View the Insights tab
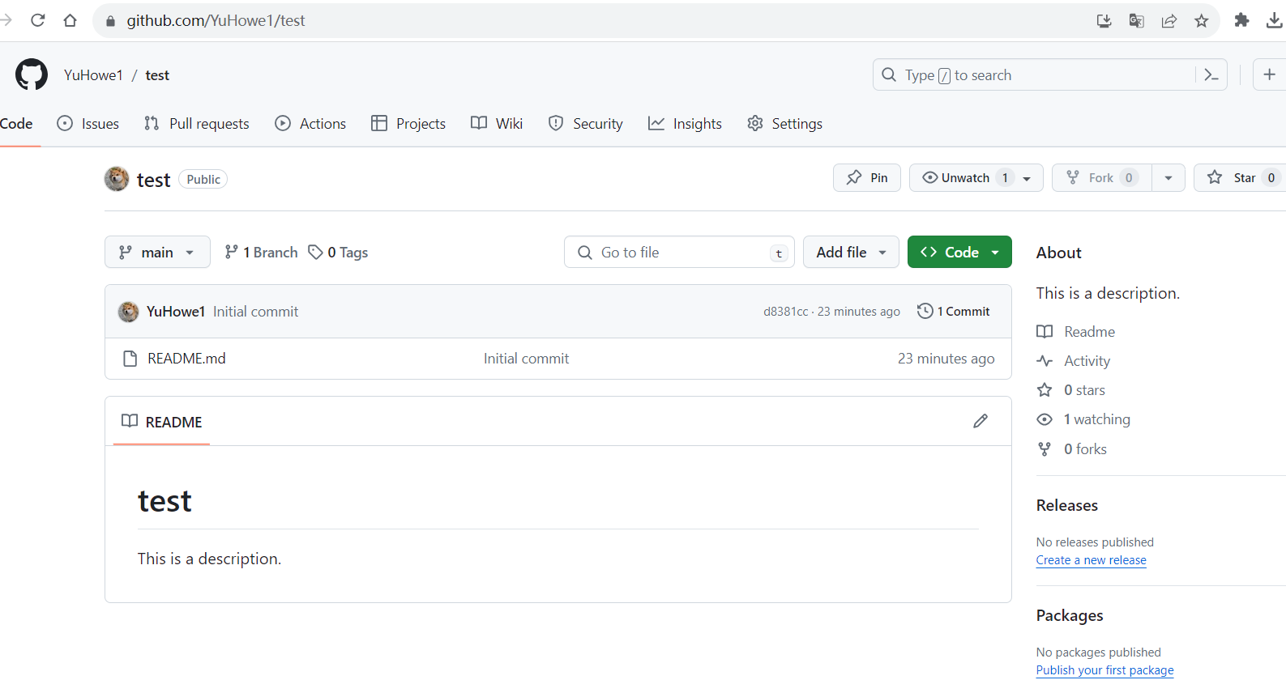The image size is (1286, 680). [686, 124]
